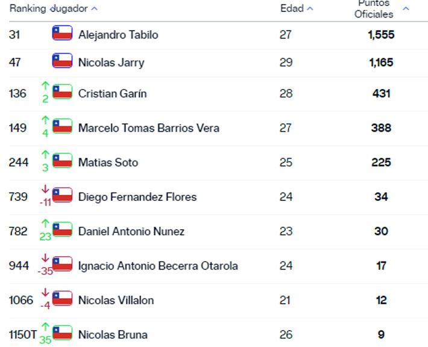Sort by Edad using its chevron
Image resolution: width=428 pixels, height=347 pixels.
[310, 8]
